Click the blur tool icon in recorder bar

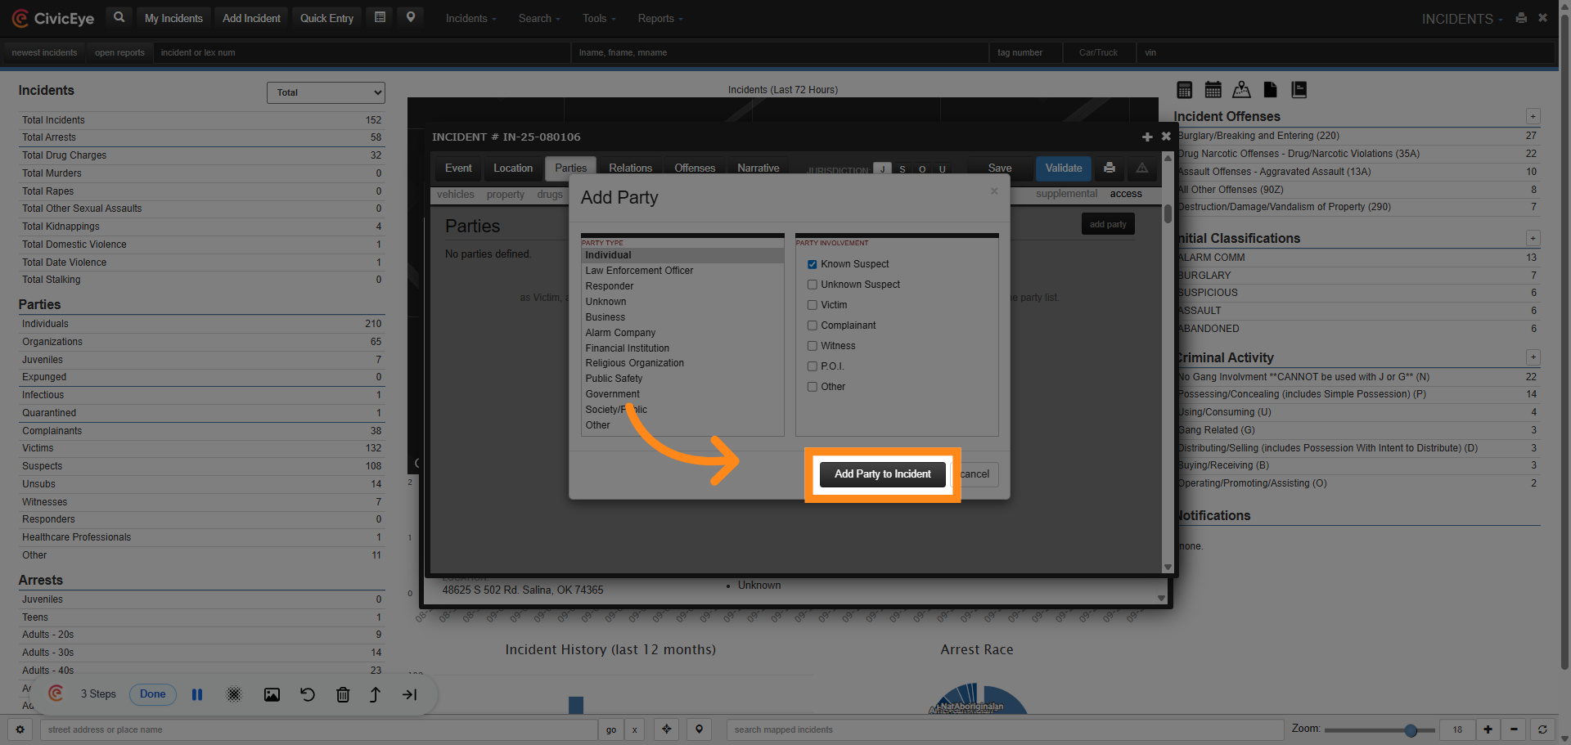click(x=234, y=694)
